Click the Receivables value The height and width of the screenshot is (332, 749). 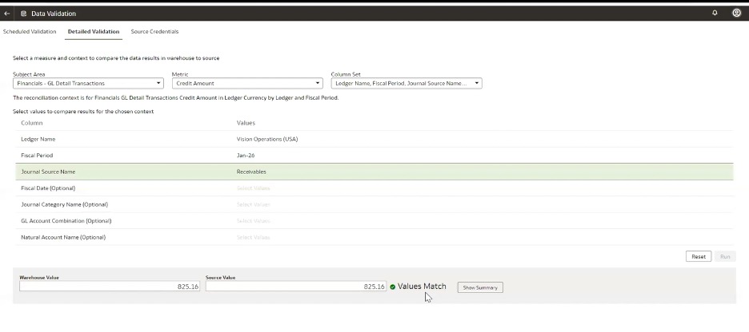[251, 172]
